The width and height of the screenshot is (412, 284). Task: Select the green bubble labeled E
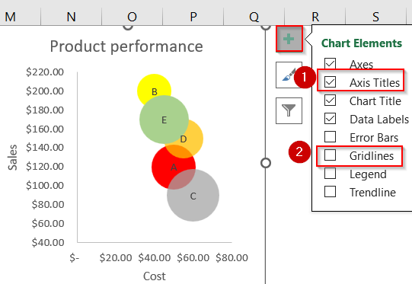(x=164, y=120)
